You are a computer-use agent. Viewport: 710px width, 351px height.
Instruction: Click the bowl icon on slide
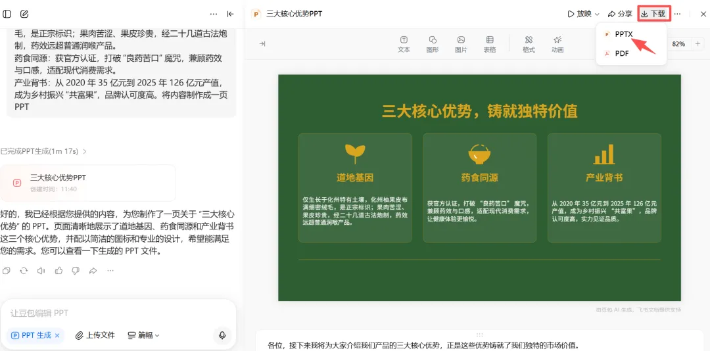pyautogui.click(x=479, y=154)
